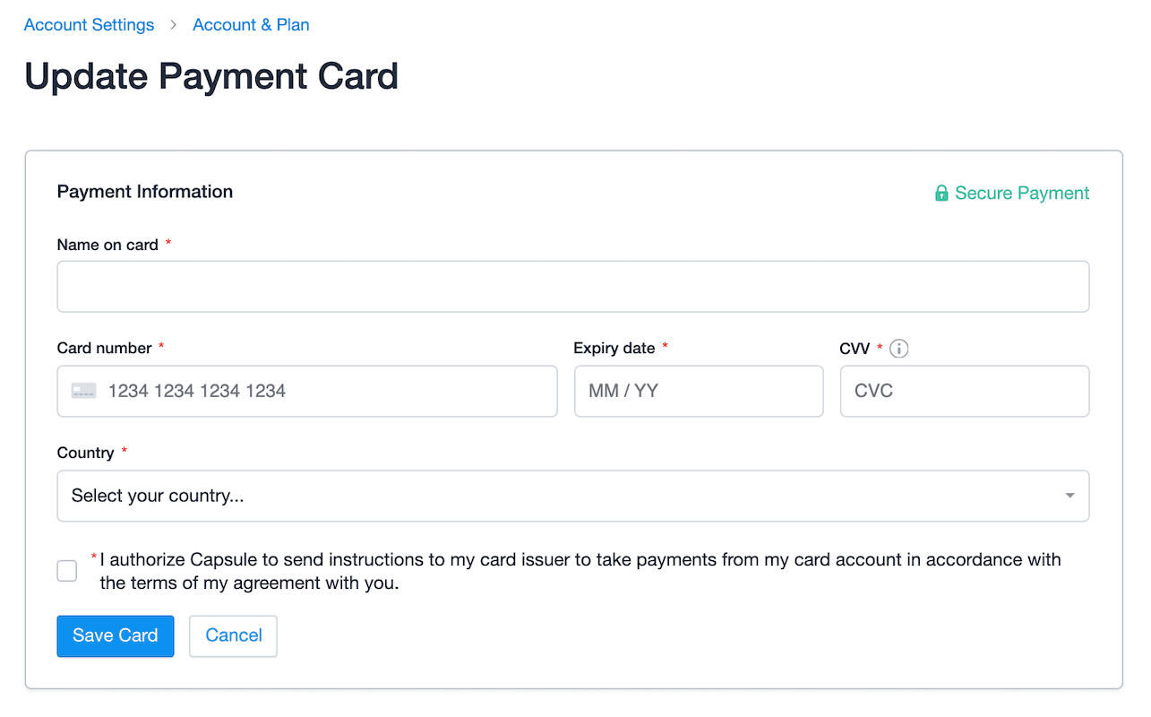1151x717 pixels.
Task: Click the breadcrumb chevron separator
Action: pos(174,25)
